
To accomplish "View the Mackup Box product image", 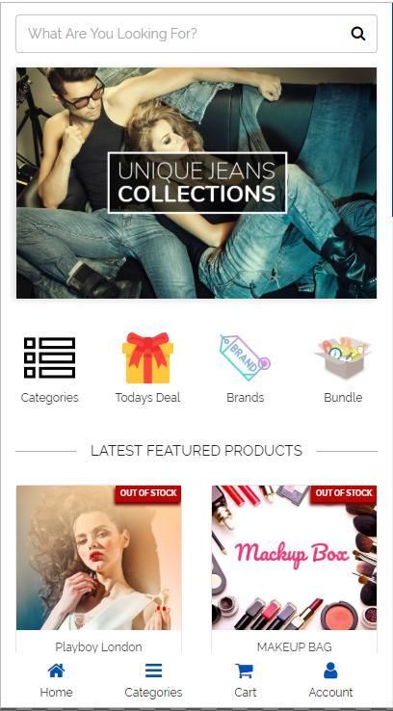I will [x=294, y=558].
